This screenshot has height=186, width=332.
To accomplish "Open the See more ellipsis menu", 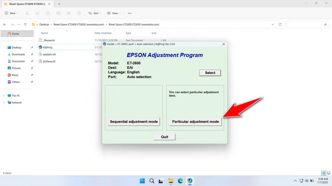I will pos(130,13).
